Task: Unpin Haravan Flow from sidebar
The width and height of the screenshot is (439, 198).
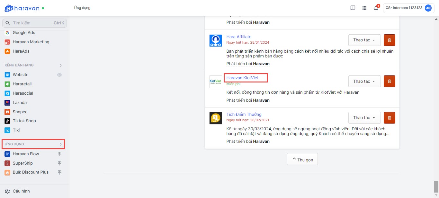Action: click(x=59, y=154)
